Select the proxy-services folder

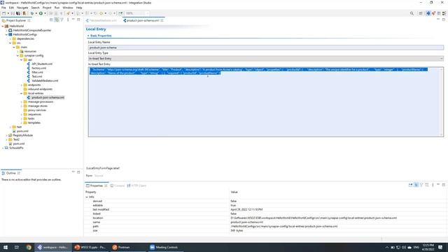pos(37,110)
